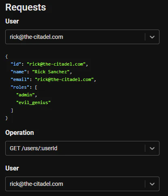168x196 pixels.
Task: Click the "Rick Sanchez" name value
Action: [x=51, y=72]
